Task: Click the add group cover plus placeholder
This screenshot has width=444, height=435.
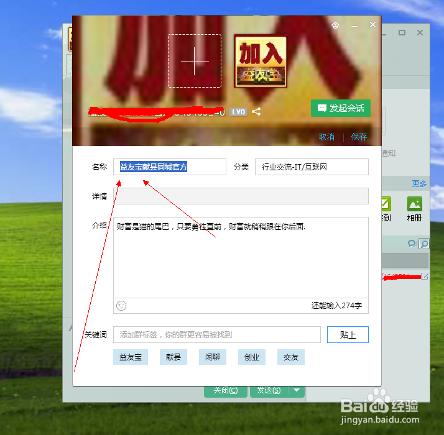Action: [195, 61]
